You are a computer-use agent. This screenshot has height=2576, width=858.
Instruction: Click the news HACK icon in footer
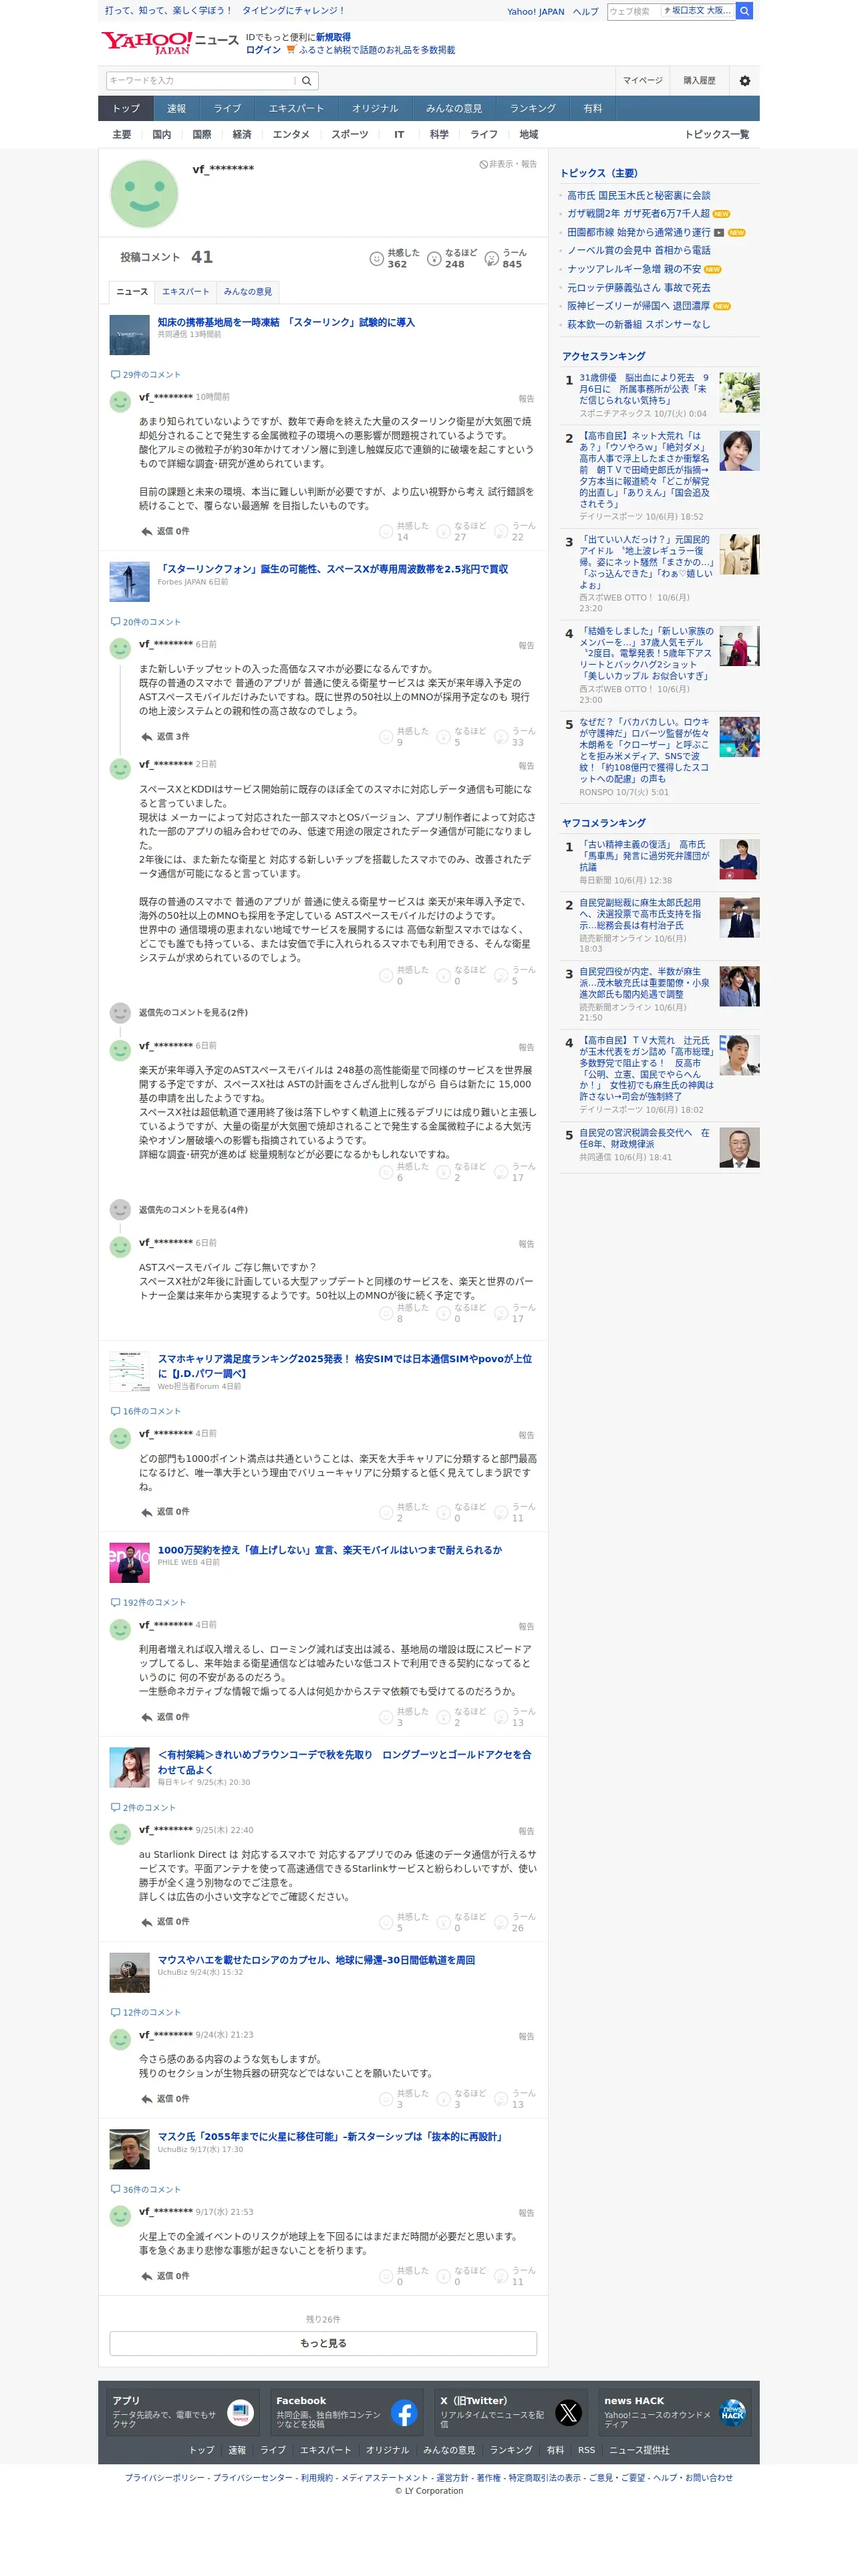(732, 2412)
